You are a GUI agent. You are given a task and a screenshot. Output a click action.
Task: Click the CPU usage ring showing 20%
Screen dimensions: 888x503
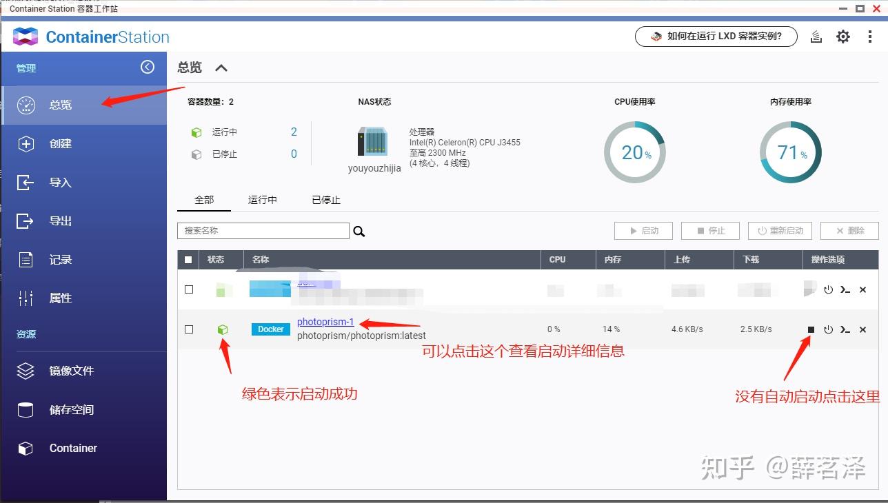click(x=634, y=152)
